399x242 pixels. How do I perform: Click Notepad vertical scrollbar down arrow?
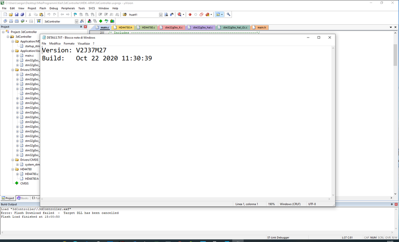tap(333, 195)
